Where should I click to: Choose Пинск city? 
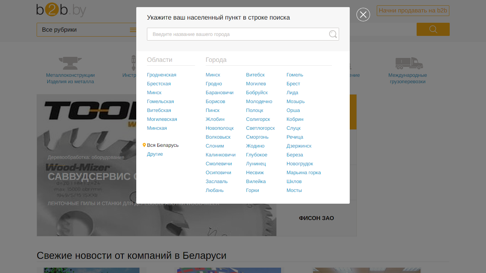coord(212,110)
